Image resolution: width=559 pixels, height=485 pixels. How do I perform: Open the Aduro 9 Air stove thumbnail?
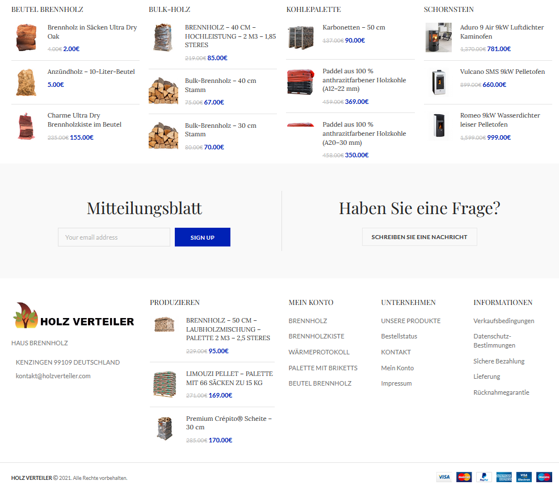(439, 37)
